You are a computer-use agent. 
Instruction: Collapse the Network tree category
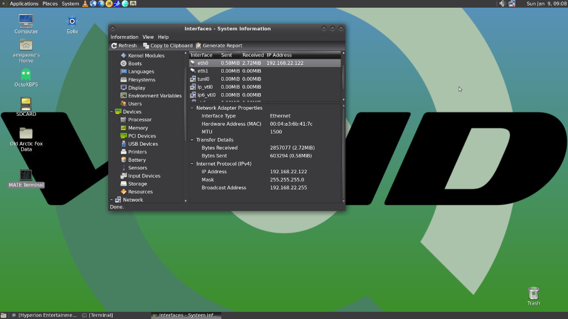pyautogui.click(x=111, y=199)
